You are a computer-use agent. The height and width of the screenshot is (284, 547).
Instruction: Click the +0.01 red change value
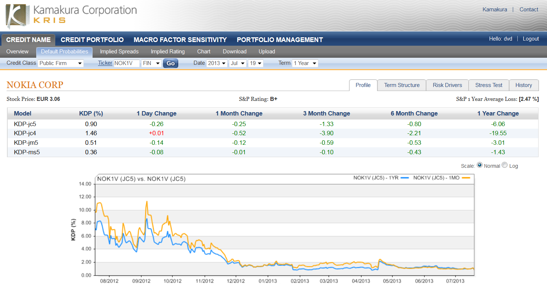point(157,133)
